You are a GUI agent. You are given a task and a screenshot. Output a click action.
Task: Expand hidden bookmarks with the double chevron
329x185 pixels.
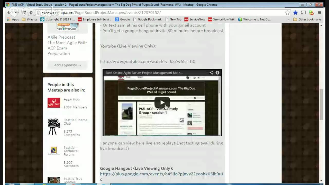tap(288, 19)
